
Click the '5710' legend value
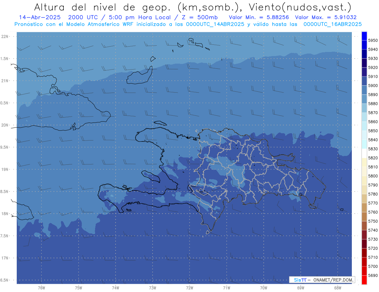click(373, 257)
